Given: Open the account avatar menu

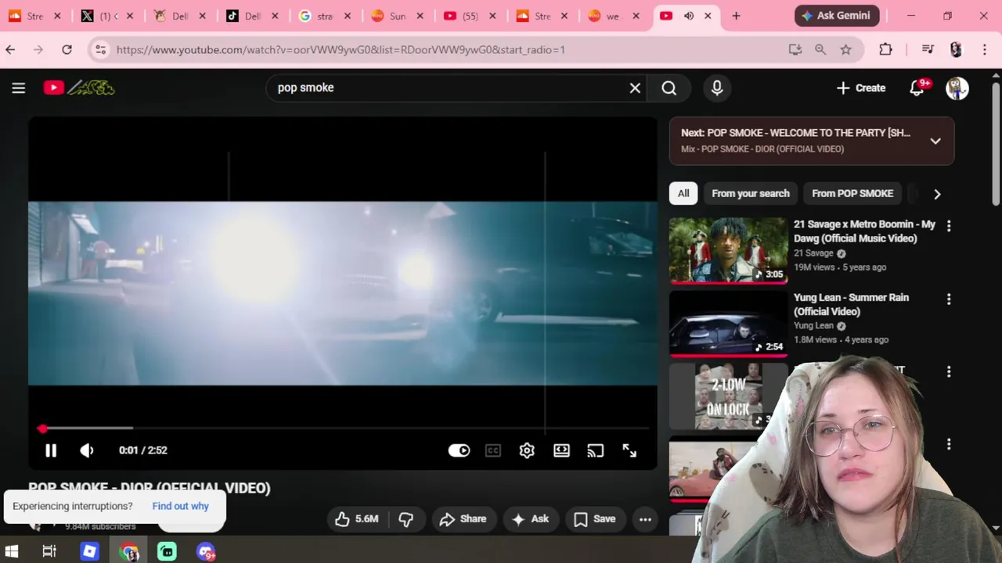Looking at the screenshot, I should [957, 88].
